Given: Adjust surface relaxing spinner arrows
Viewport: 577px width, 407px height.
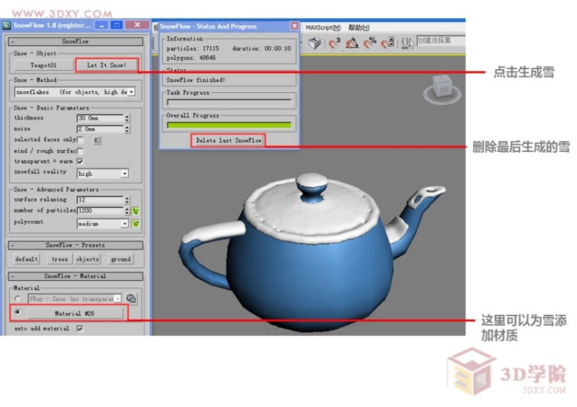Looking at the screenshot, I should click(127, 200).
